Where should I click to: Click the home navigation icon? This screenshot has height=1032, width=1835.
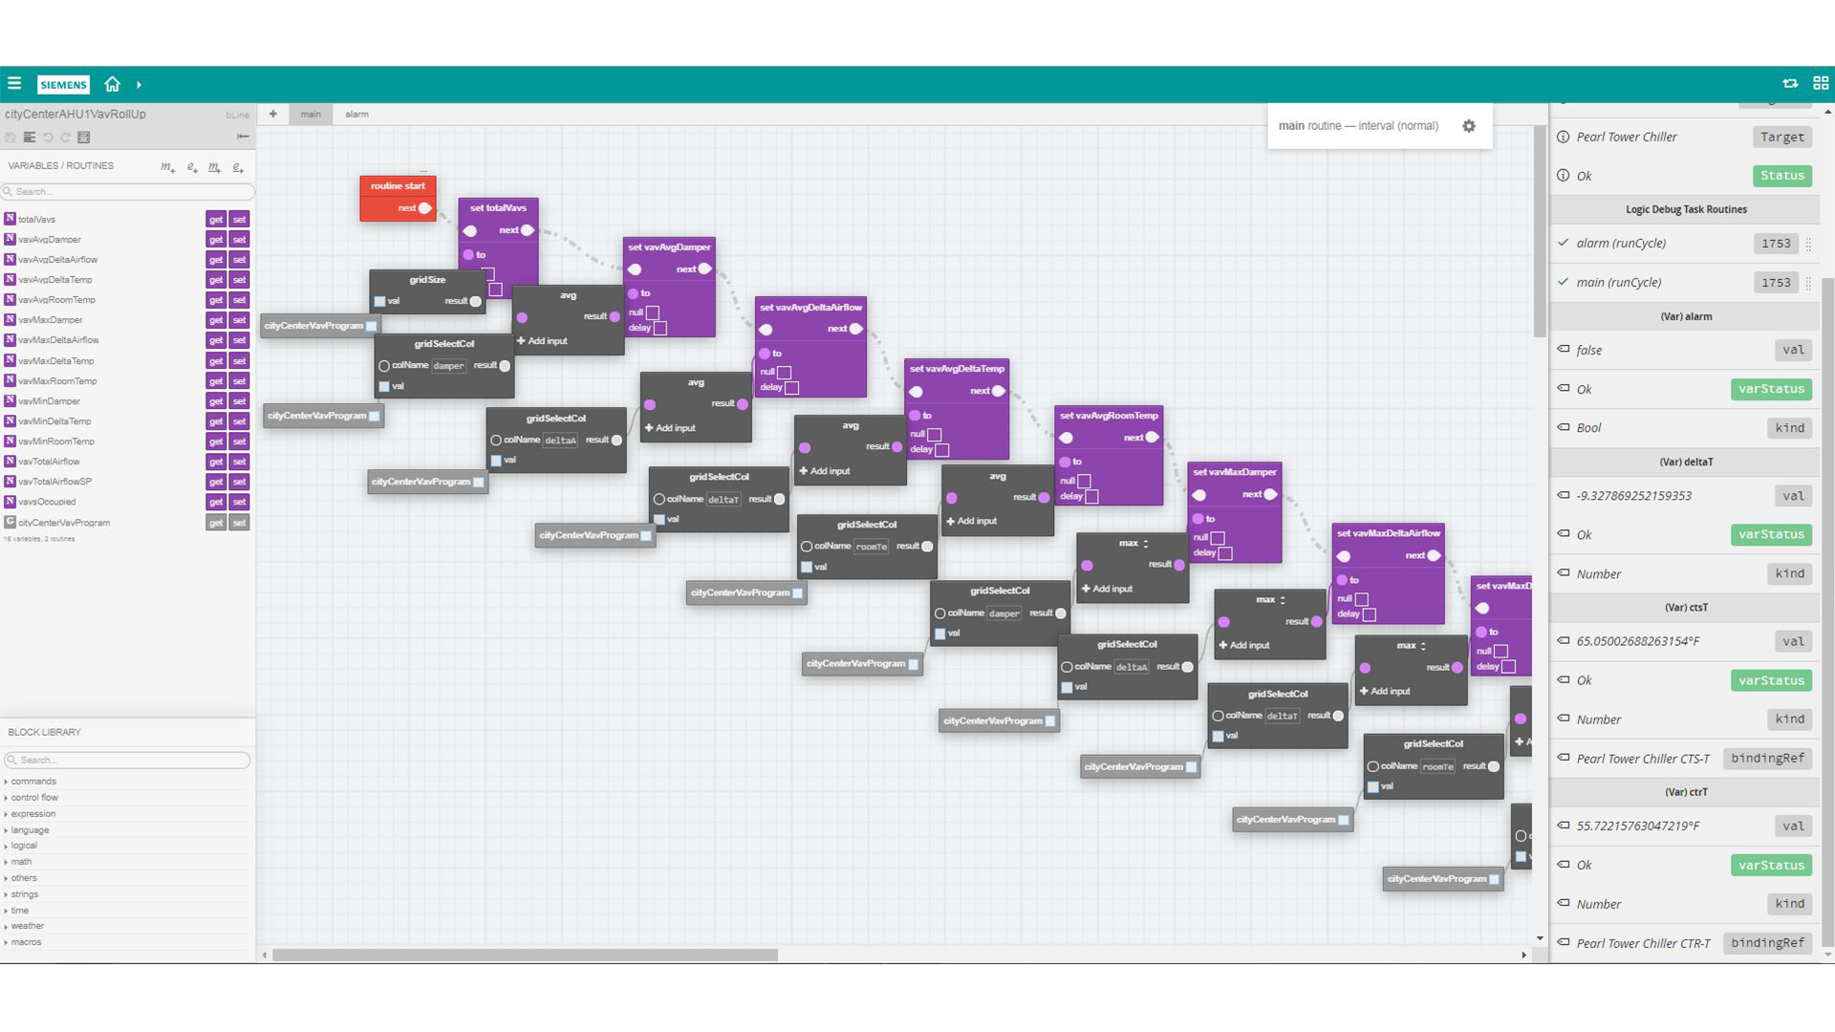(x=111, y=83)
